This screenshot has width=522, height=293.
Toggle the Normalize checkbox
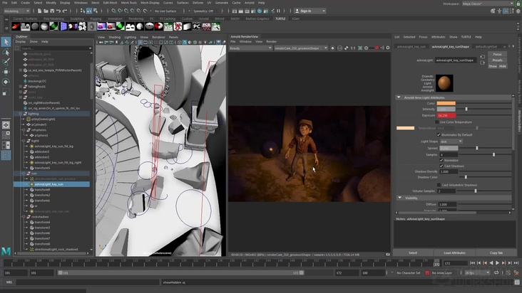pyautogui.click(x=441, y=160)
